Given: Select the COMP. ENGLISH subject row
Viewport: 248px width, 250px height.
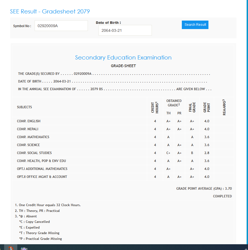Looking at the screenshot, I should tap(29, 121).
